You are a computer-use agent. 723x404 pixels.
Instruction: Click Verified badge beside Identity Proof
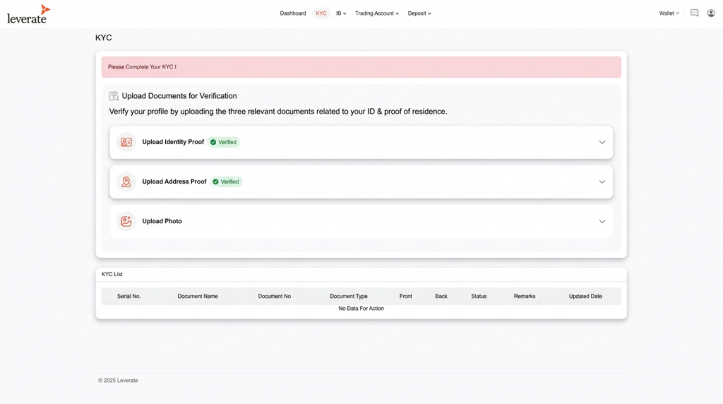pos(224,142)
